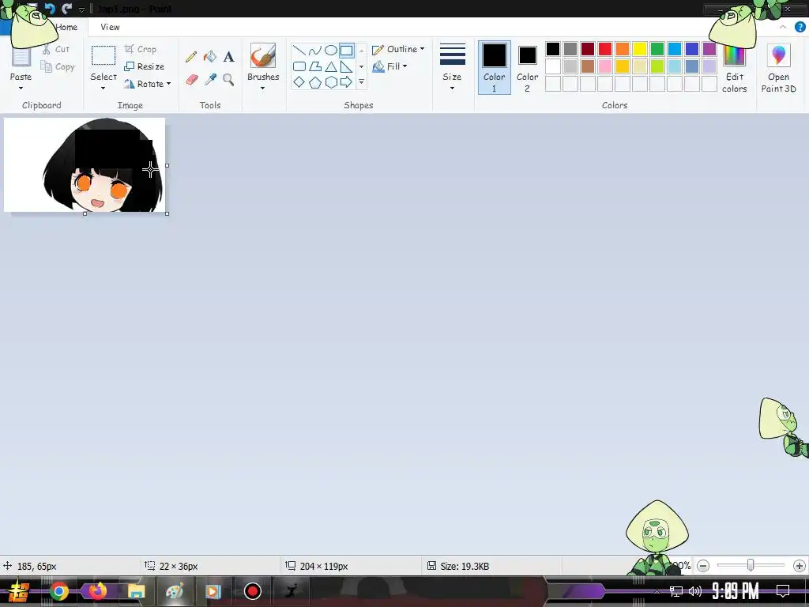Choose the Right triangle shape

pos(346,66)
